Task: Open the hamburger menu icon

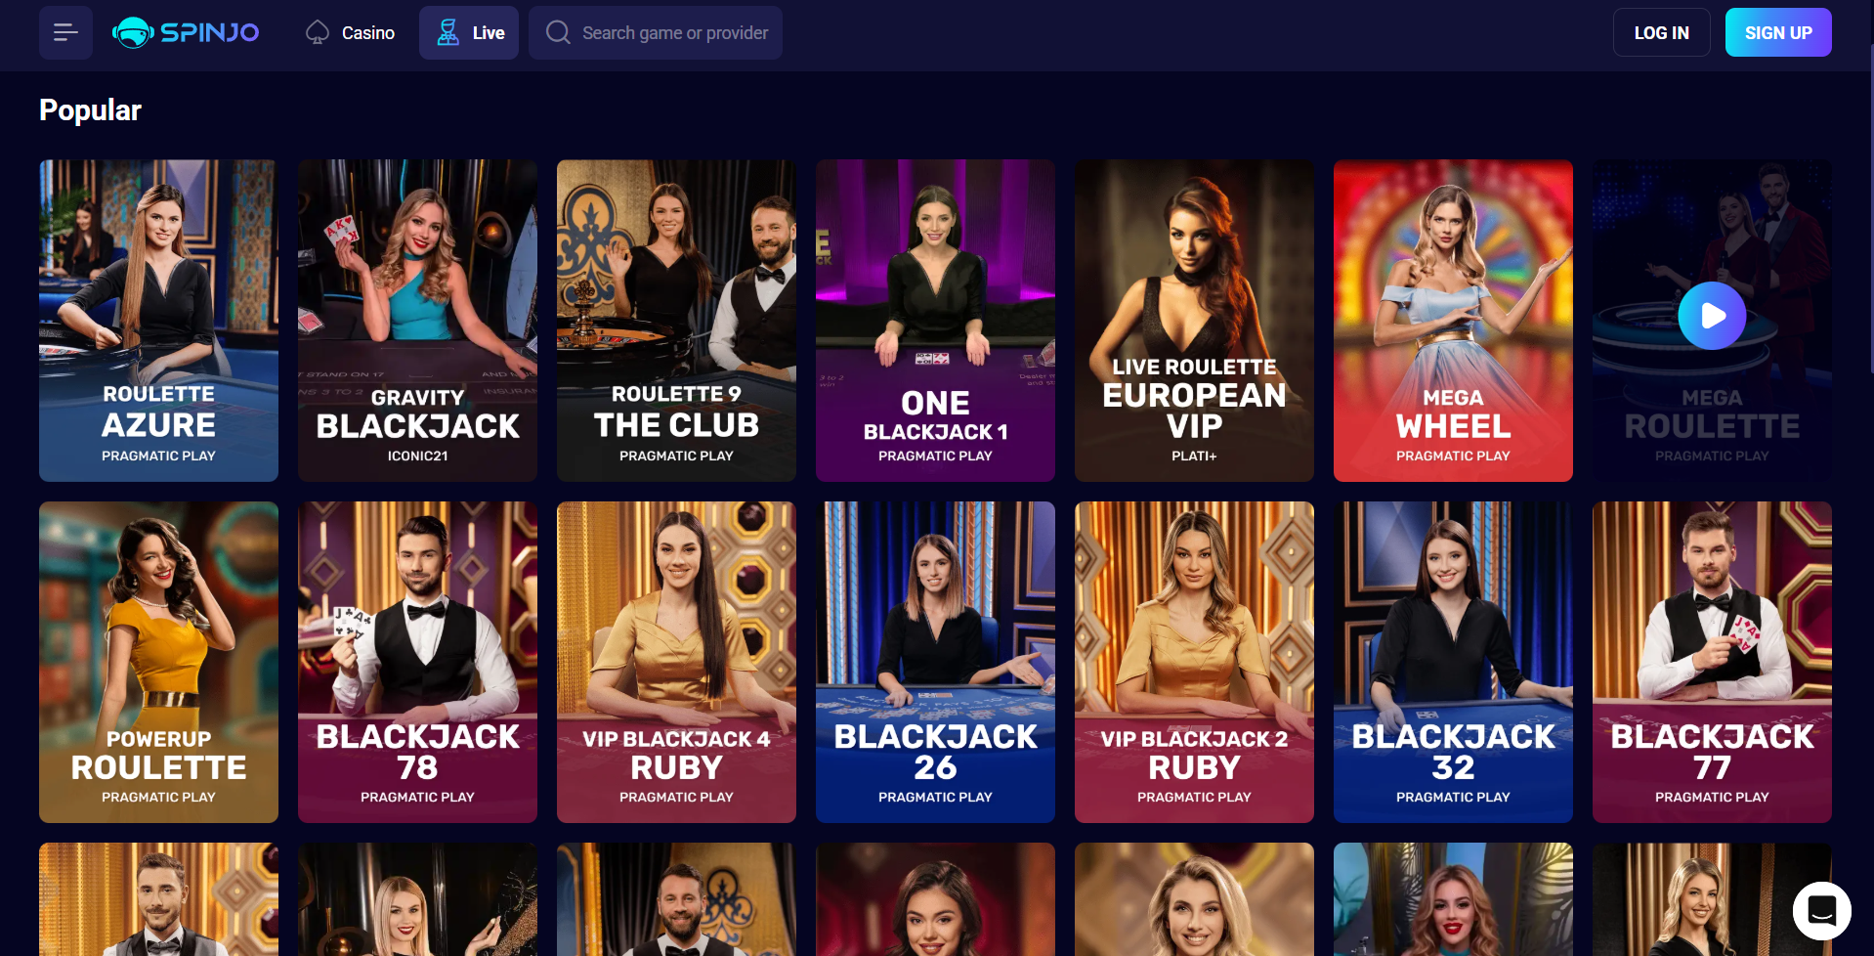Action: click(x=65, y=32)
